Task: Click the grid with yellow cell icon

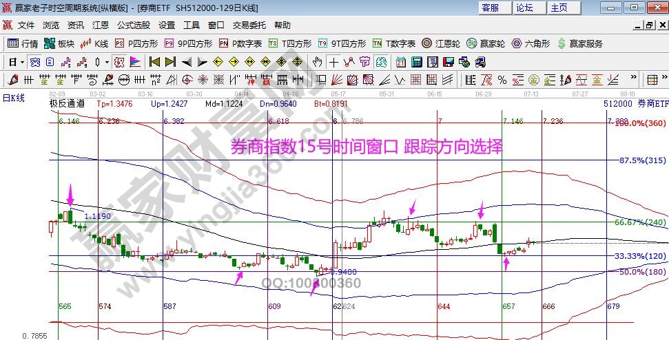Action: (x=652, y=79)
